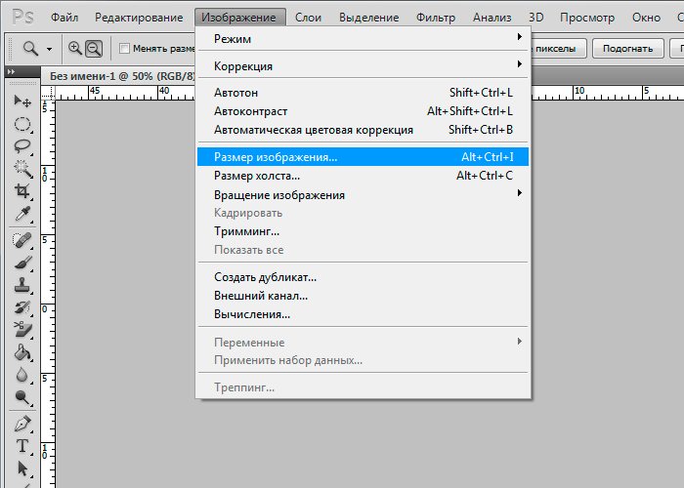Toggle the 'Менять размер' checkbox

(x=124, y=49)
